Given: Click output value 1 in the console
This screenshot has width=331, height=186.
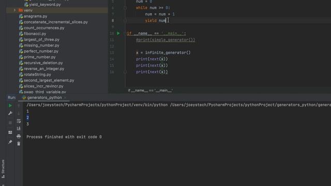Looking at the screenshot, I should click(27, 111).
